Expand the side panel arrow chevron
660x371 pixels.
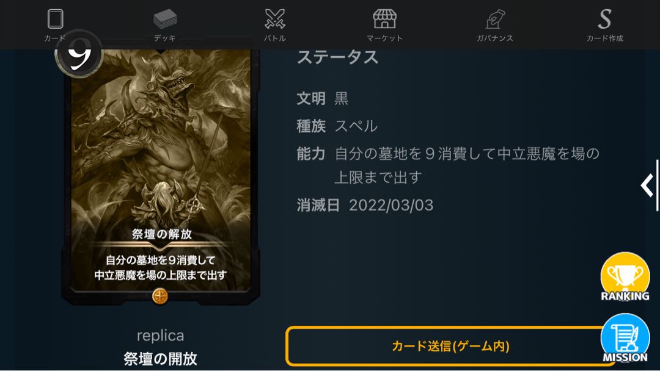pos(647,185)
